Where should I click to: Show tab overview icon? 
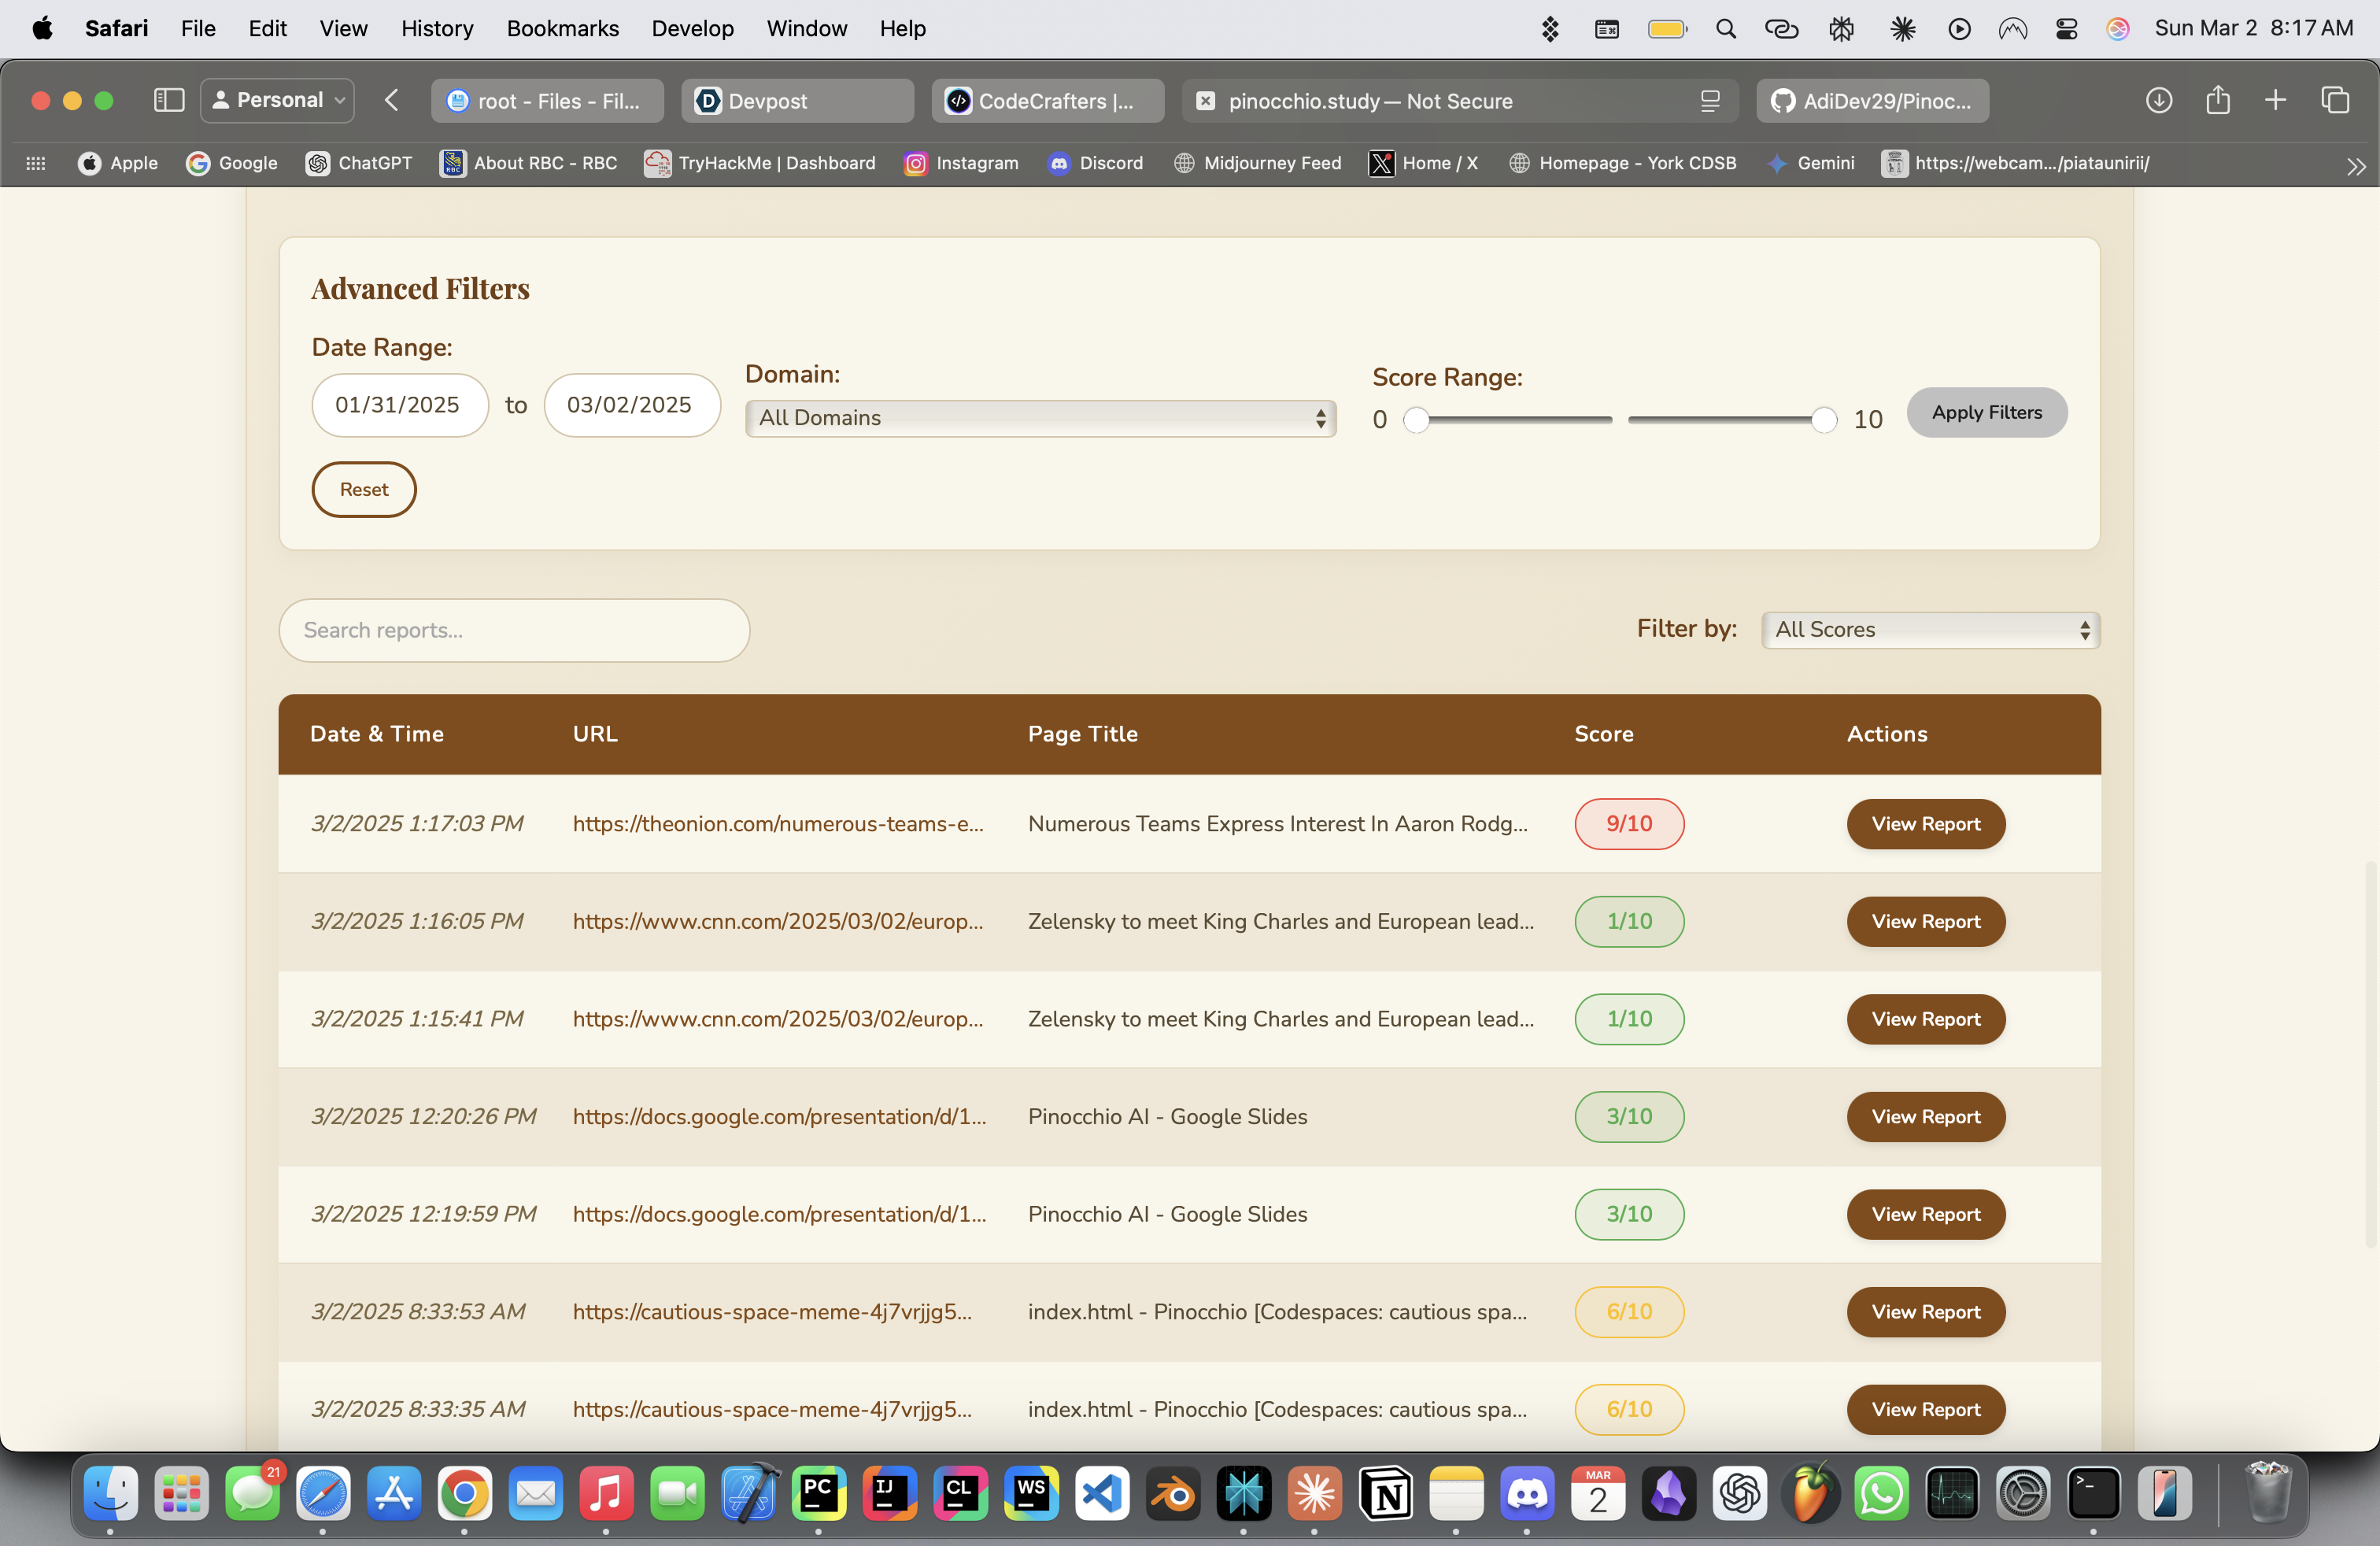point(2335,100)
